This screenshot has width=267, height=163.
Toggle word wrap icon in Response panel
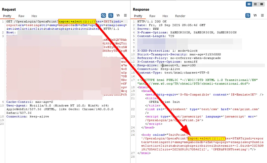tap(248, 15)
